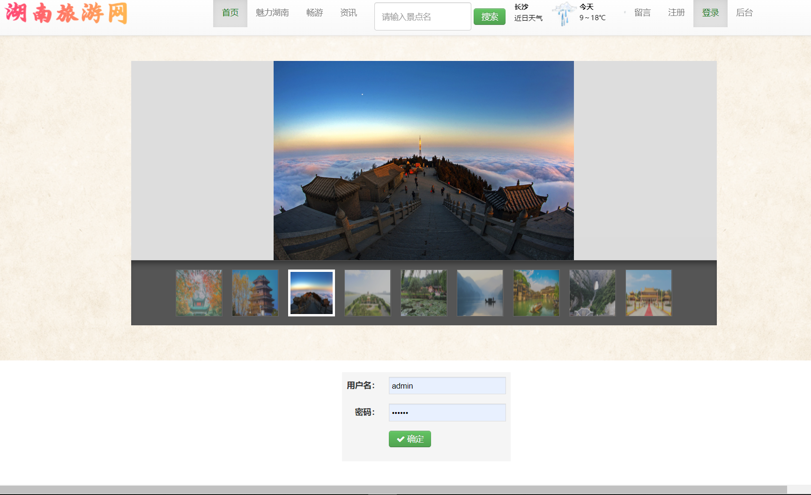This screenshot has width=811, height=495.
Task: Select the pagoda tower thumbnail
Action: pos(255,293)
